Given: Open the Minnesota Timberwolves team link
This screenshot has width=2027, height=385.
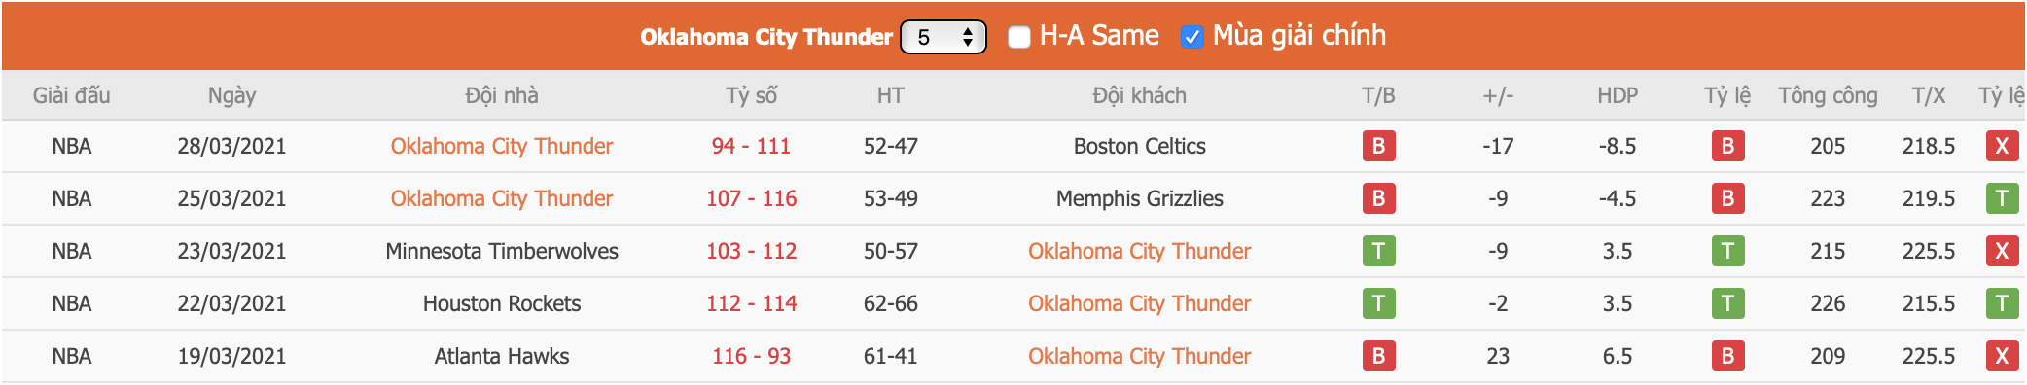Looking at the screenshot, I should [502, 251].
